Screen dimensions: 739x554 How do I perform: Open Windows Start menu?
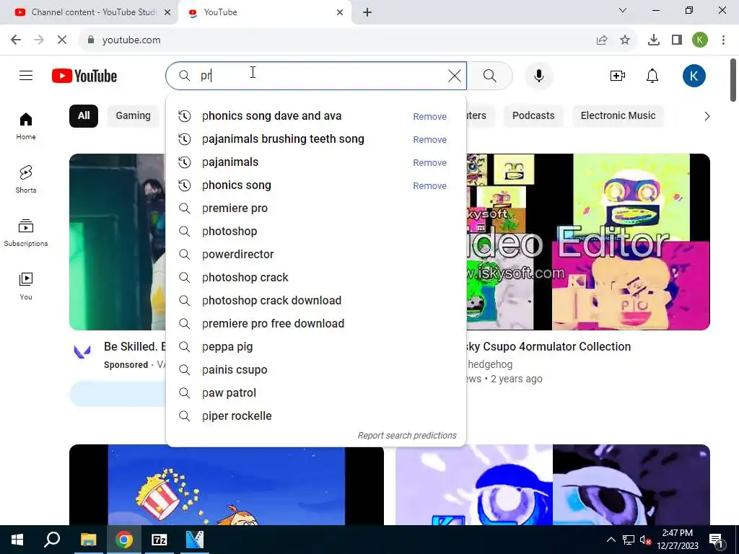(x=17, y=540)
